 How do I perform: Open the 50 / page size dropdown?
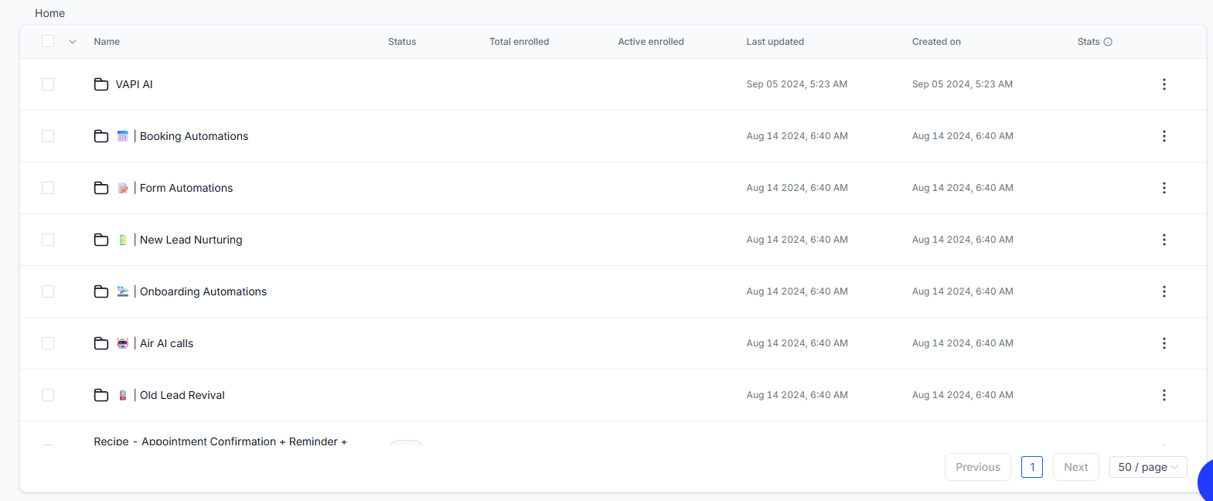click(1148, 467)
